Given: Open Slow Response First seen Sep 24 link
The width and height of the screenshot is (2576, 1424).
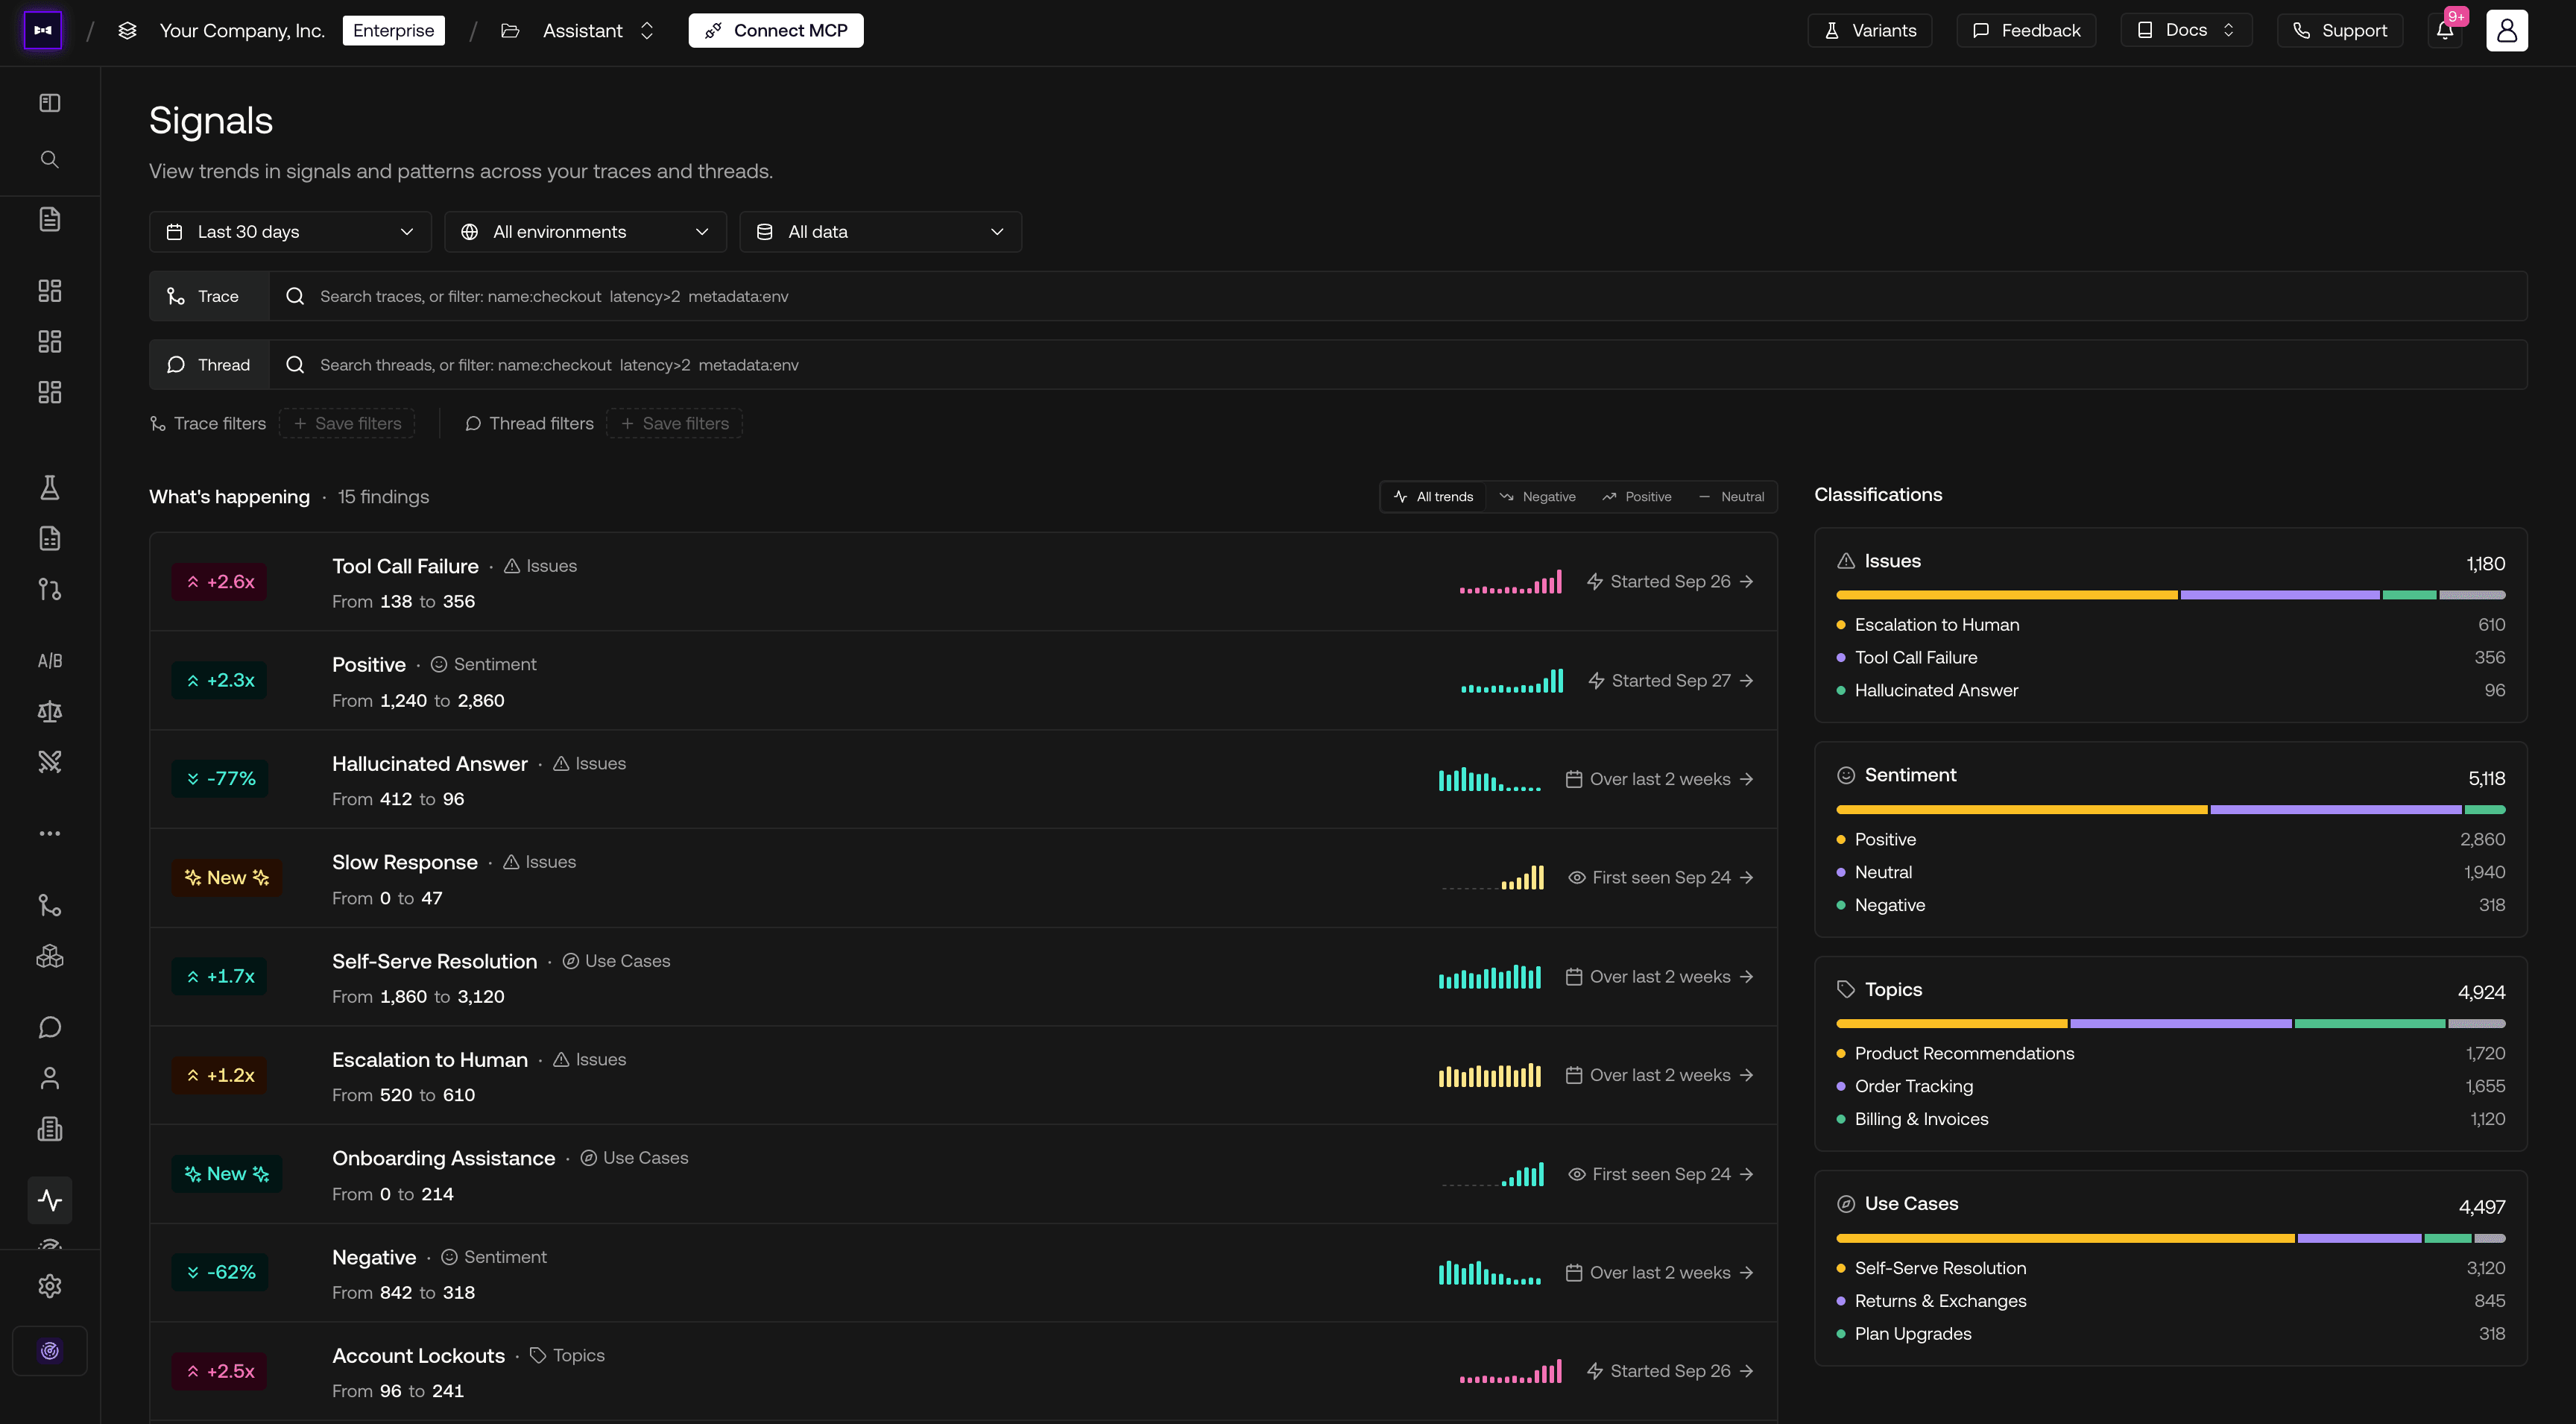Looking at the screenshot, I should [x=1660, y=877].
